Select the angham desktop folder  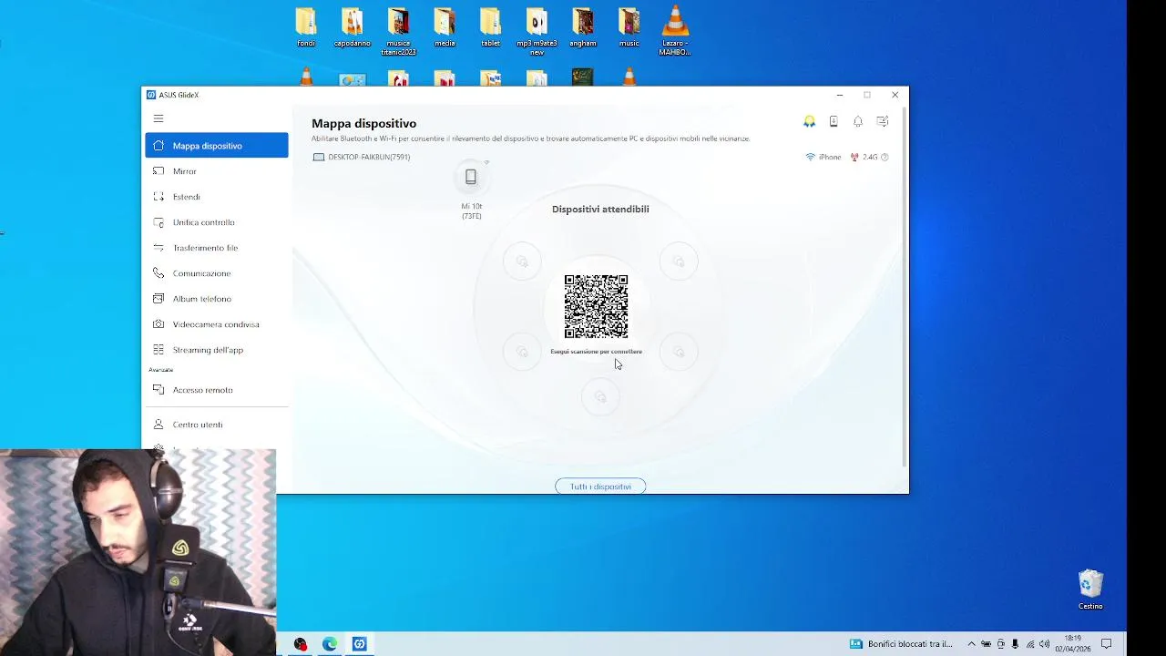coord(583,27)
